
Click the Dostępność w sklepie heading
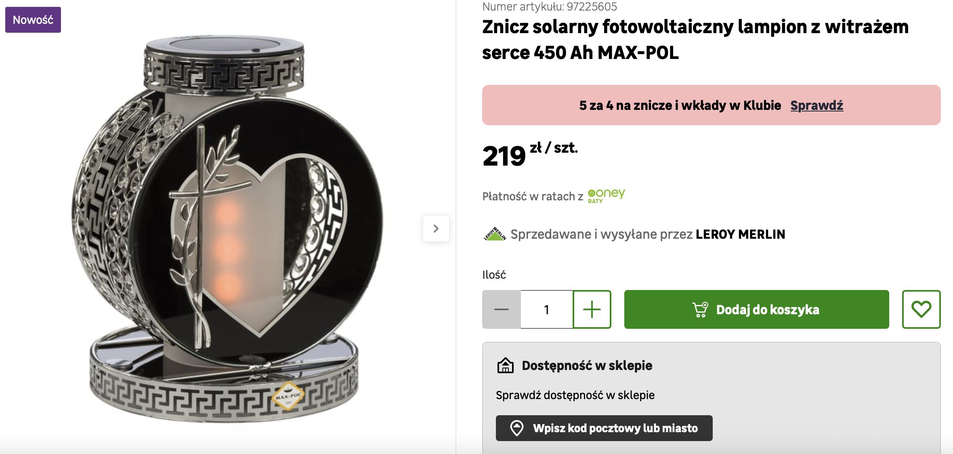(x=587, y=366)
